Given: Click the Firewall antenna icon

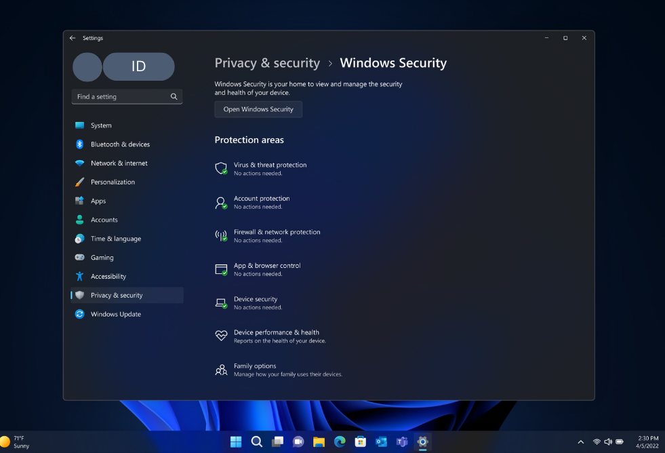Looking at the screenshot, I should click(221, 236).
